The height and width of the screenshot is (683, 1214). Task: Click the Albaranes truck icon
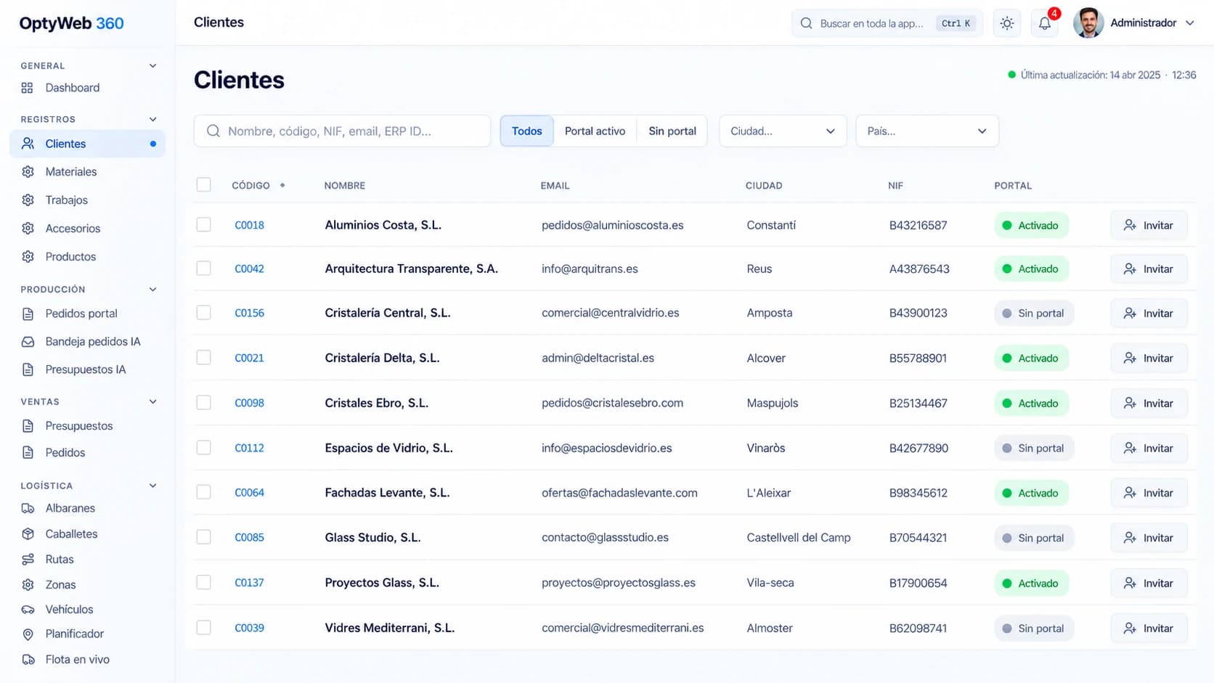tap(28, 508)
